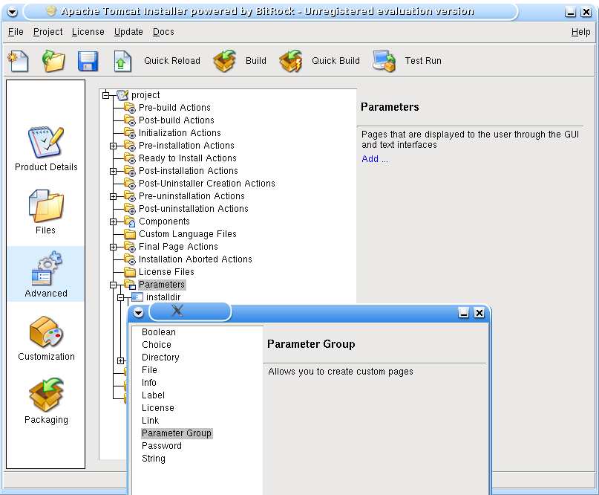Select Boolean in the parameter type list
599x495 pixels.
(159, 332)
